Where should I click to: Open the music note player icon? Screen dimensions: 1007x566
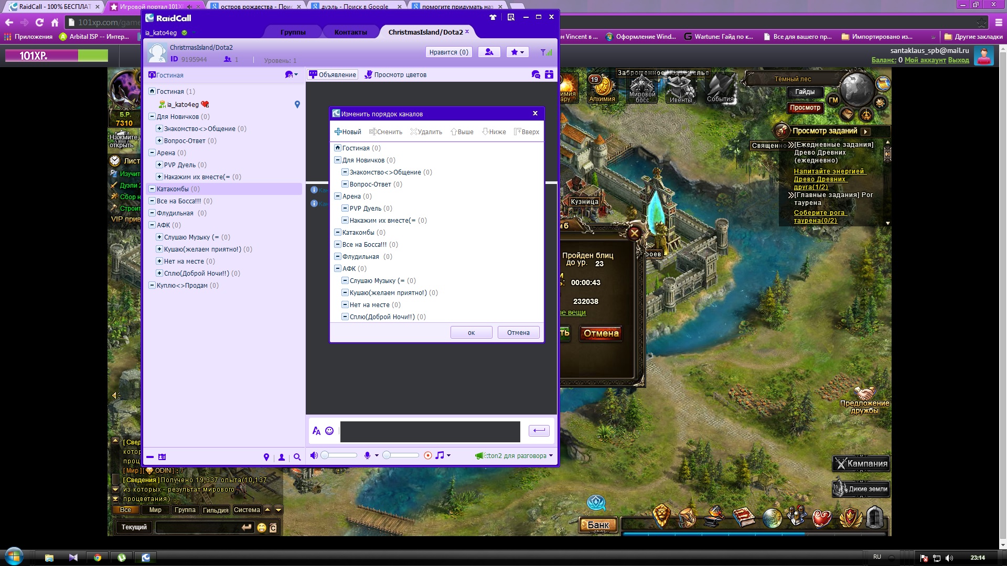pos(440,455)
